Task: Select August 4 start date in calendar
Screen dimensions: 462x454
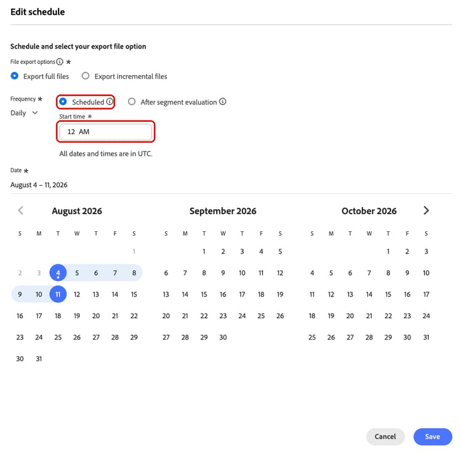Action: pos(58,273)
